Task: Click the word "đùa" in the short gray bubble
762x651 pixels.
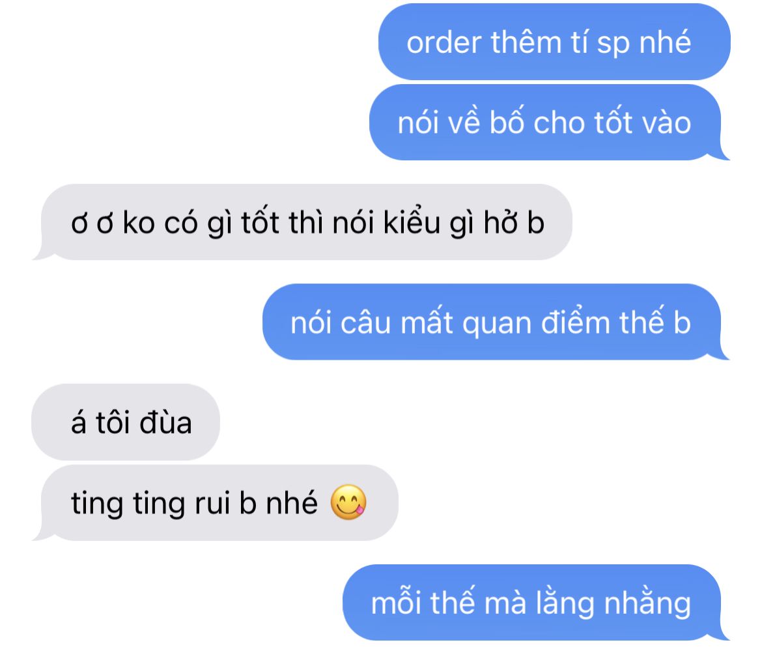Action: [x=165, y=422]
